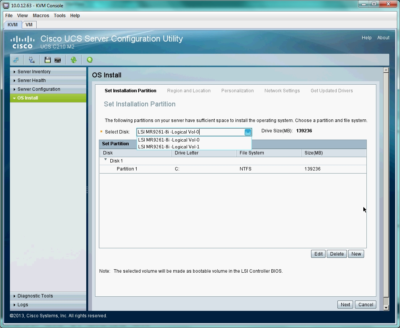Screen dimensions: 400x328
Task: Click the network computers toolbar icon
Action: pos(16,60)
